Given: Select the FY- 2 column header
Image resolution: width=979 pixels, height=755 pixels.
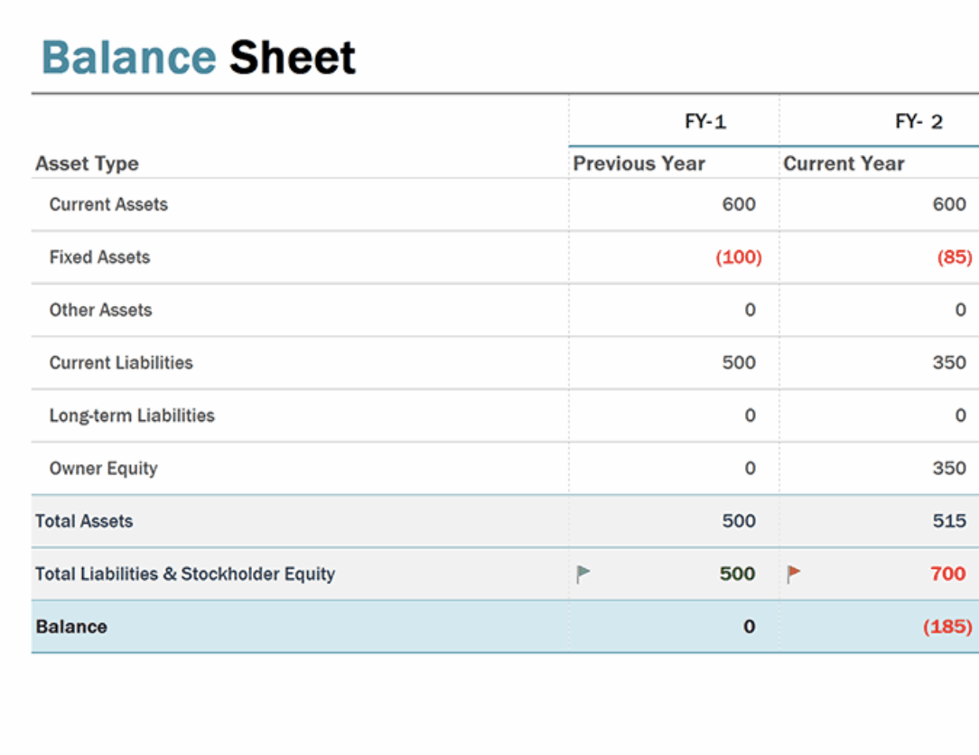Looking at the screenshot, I should click(x=918, y=121).
